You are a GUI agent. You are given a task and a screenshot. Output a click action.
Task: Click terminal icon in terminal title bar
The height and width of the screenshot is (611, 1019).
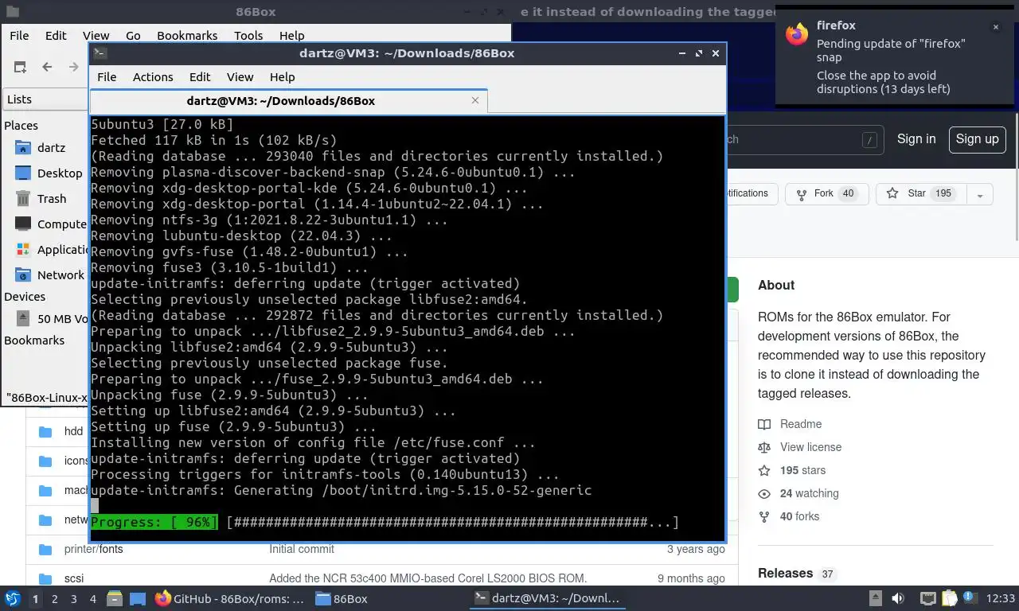tap(100, 53)
